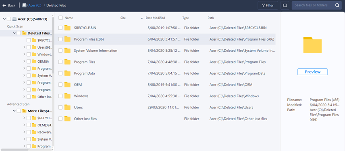345x151 pixels.
Task: Sort list by Size column header
Action: coord(123,18)
